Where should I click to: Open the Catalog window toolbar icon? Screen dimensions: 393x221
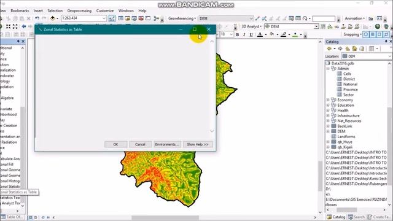pyautogui.click(x=128, y=18)
